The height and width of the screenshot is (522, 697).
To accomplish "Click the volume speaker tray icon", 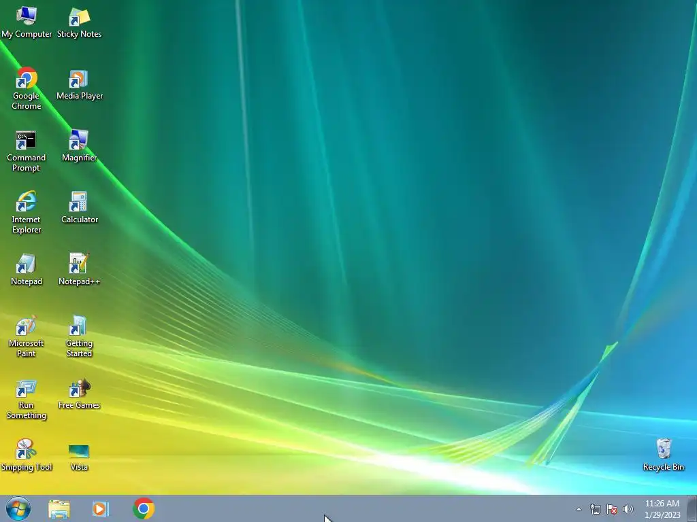I will coord(628,509).
